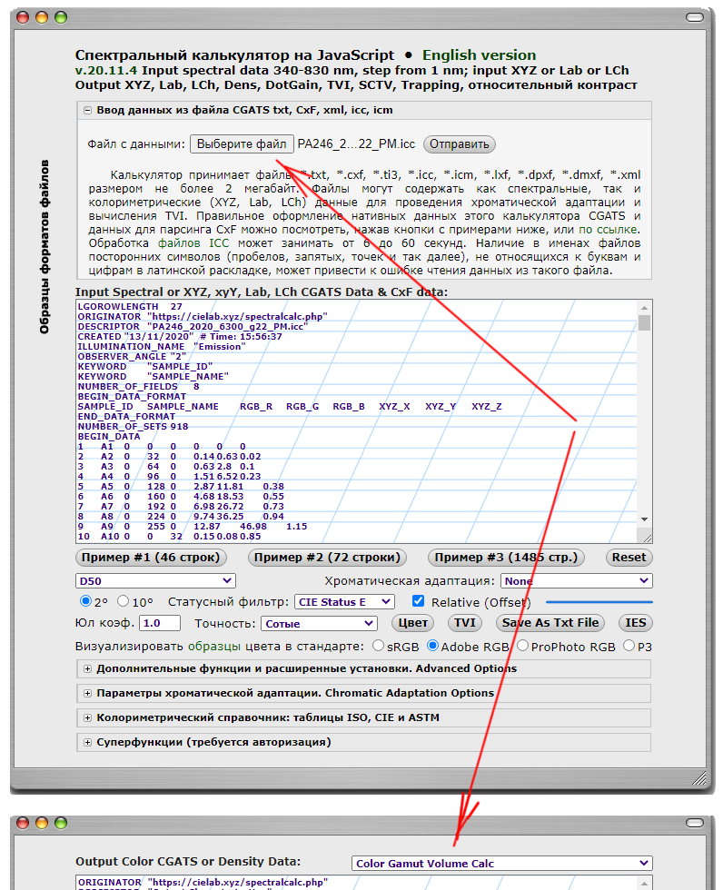The width and height of the screenshot is (723, 890).
Task: Load example 'Пример #1 (46 строк)'
Action: (150, 558)
